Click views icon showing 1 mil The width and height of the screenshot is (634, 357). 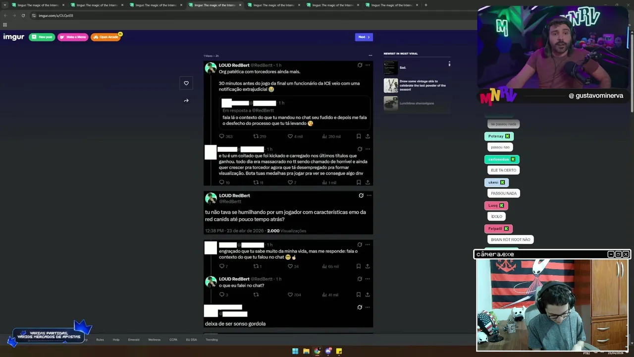(x=324, y=182)
